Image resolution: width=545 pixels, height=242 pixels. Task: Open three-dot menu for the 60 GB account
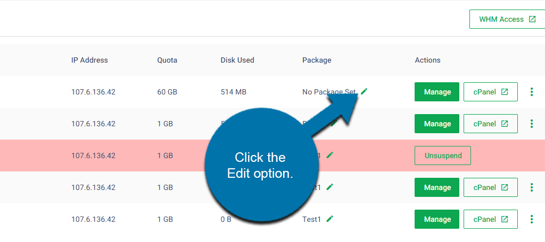tap(531, 92)
